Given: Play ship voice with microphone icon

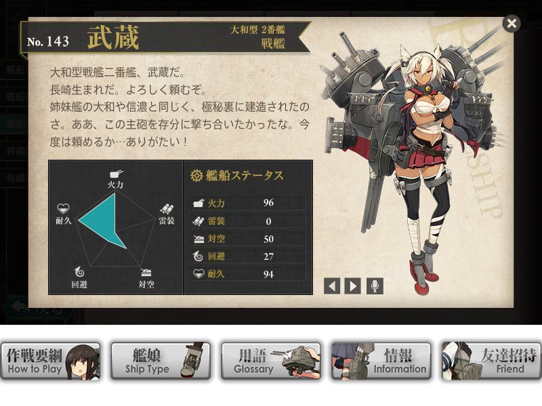Looking at the screenshot, I should click(375, 286).
